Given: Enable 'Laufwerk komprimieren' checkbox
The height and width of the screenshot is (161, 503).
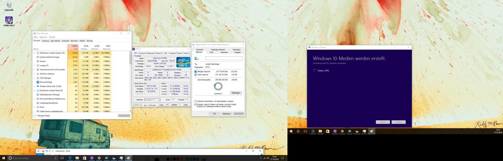Looking at the screenshot, I should coord(195,101).
